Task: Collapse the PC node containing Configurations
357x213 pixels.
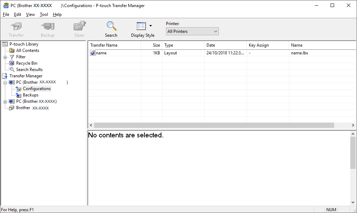Action: 5,83
